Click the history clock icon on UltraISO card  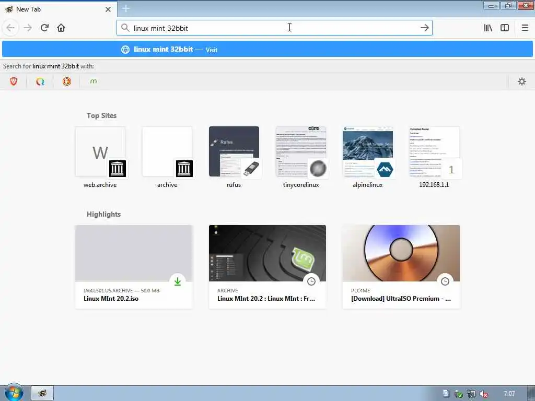445,281
